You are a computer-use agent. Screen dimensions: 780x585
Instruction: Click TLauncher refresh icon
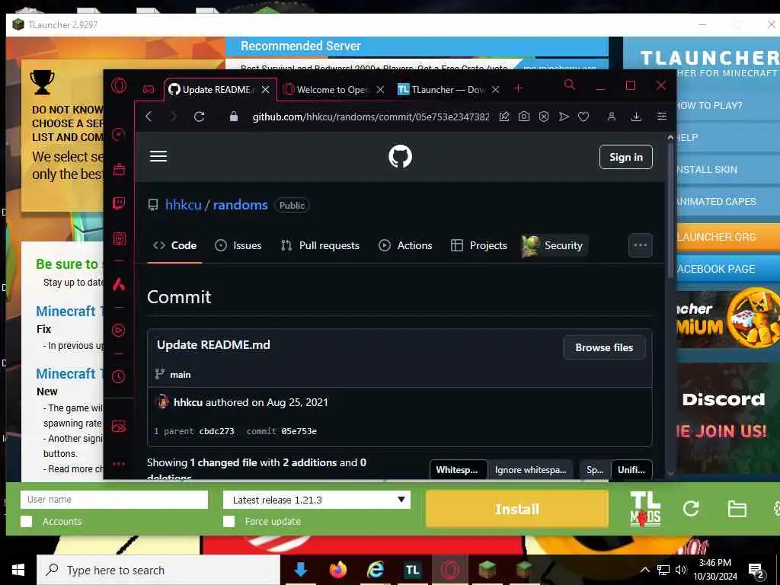click(691, 508)
